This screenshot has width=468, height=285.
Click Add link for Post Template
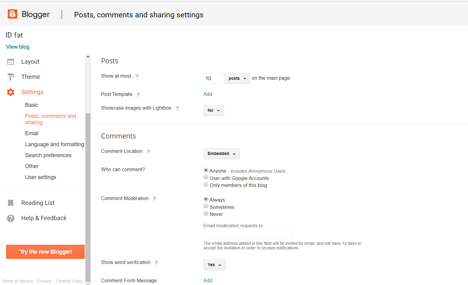click(208, 94)
